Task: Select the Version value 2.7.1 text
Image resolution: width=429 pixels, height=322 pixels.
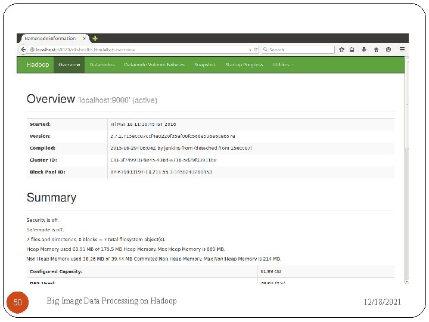Action: coord(173,136)
